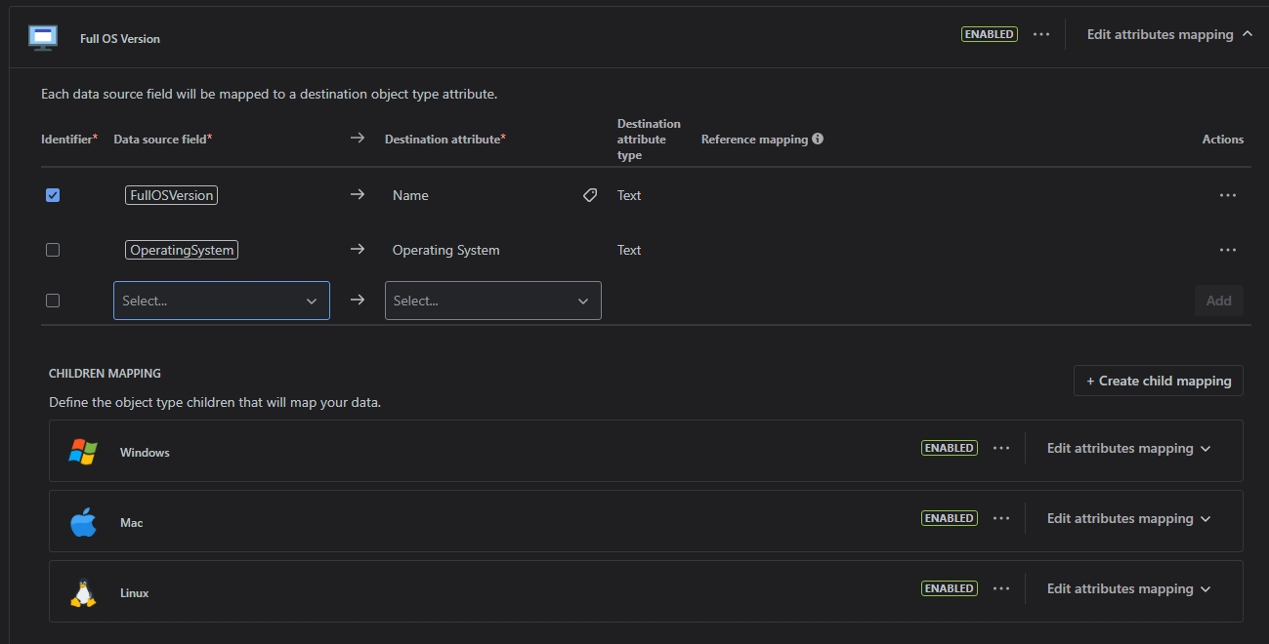Check the identifier checkbox on the OperatingSystem row
This screenshot has height=644, width=1269.
[53, 249]
